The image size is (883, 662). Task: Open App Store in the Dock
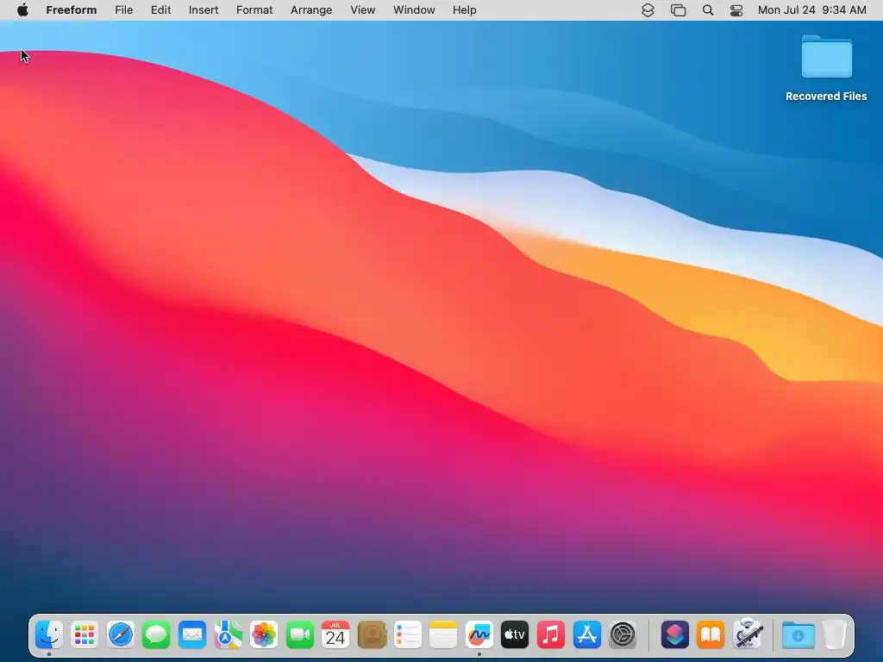tap(586, 635)
